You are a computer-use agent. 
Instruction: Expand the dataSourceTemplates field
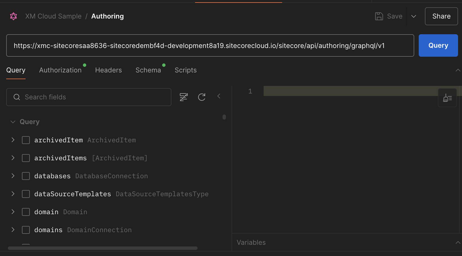tap(13, 194)
